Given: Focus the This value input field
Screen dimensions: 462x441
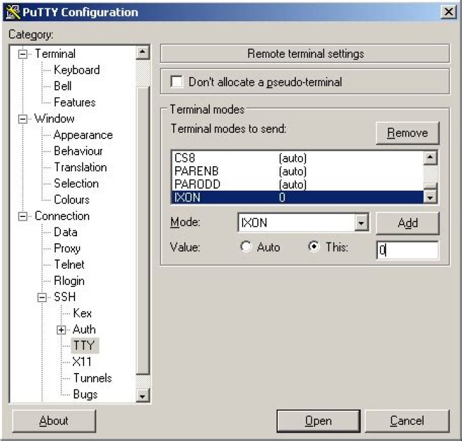Looking at the screenshot, I should (x=407, y=250).
